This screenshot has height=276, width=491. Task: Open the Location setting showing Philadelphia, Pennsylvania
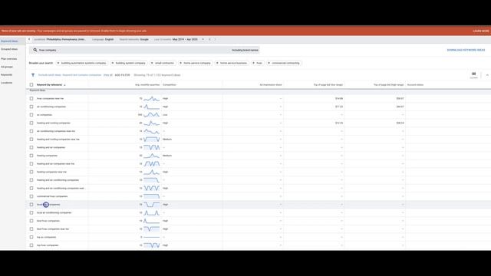pos(60,39)
